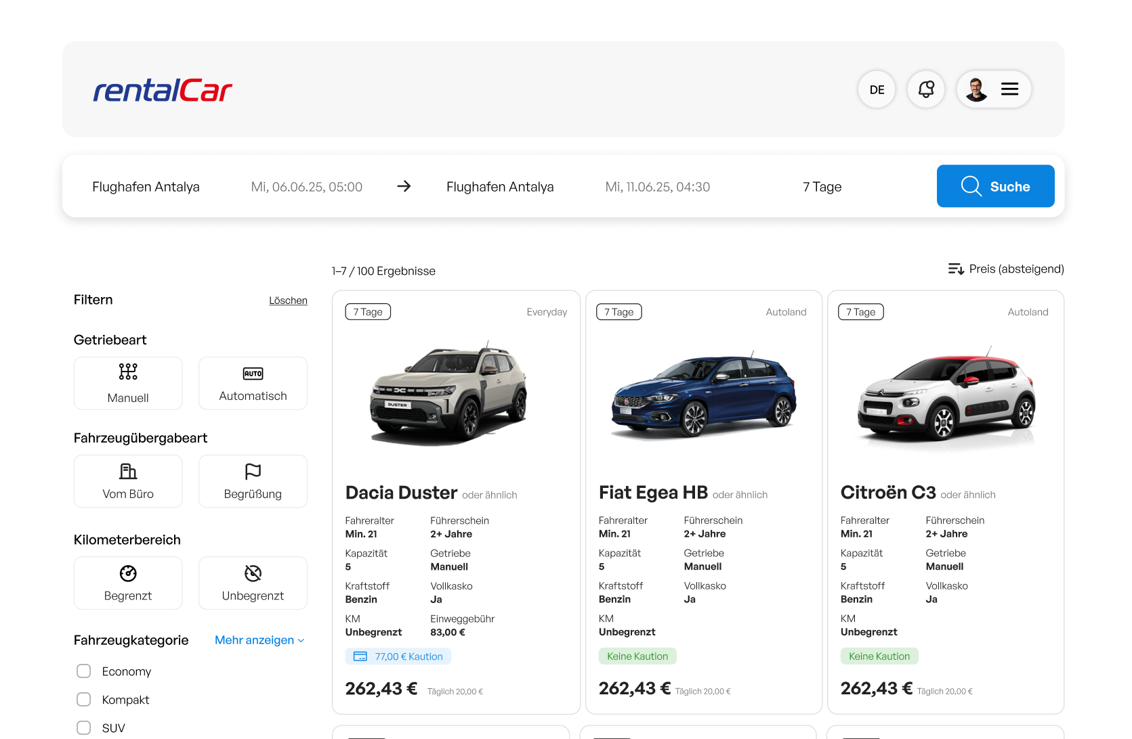Click the unlimited mileage crossed gauge icon
This screenshot has height=739, width=1132.
pos(253,573)
